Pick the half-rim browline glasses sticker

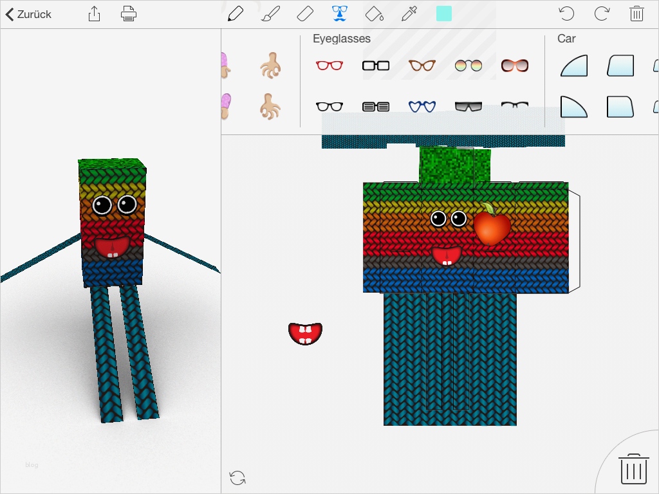(x=514, y=105)
